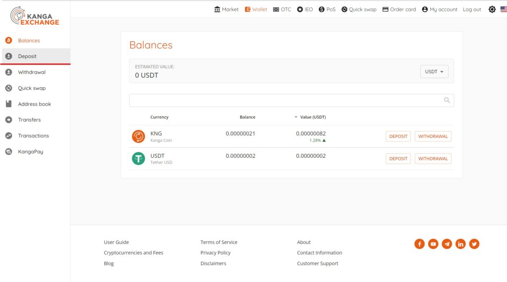Screen dimensions: 507x282
Task: Click the KNG value 0.00000082
Action: (x=311, y=134)
